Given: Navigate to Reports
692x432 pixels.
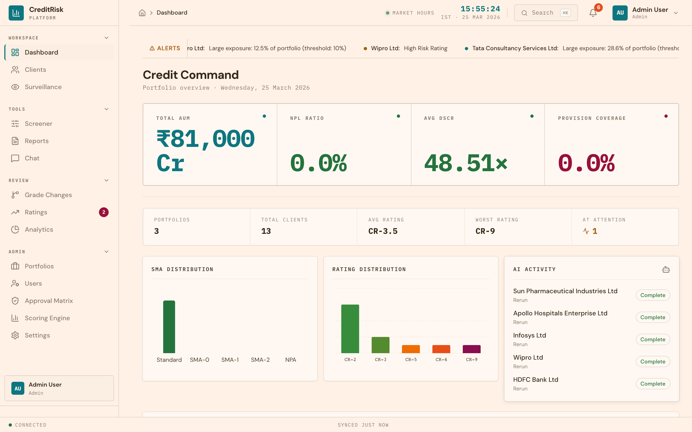Looking at the screenshot, I should 59,141.
